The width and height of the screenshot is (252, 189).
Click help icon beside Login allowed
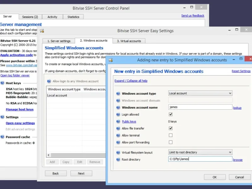point(118,115)
